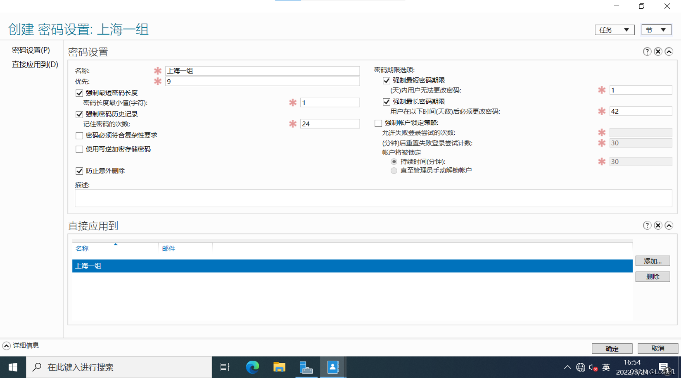
Task: Open help for 直接应用到 section
Action: [647, 225]
